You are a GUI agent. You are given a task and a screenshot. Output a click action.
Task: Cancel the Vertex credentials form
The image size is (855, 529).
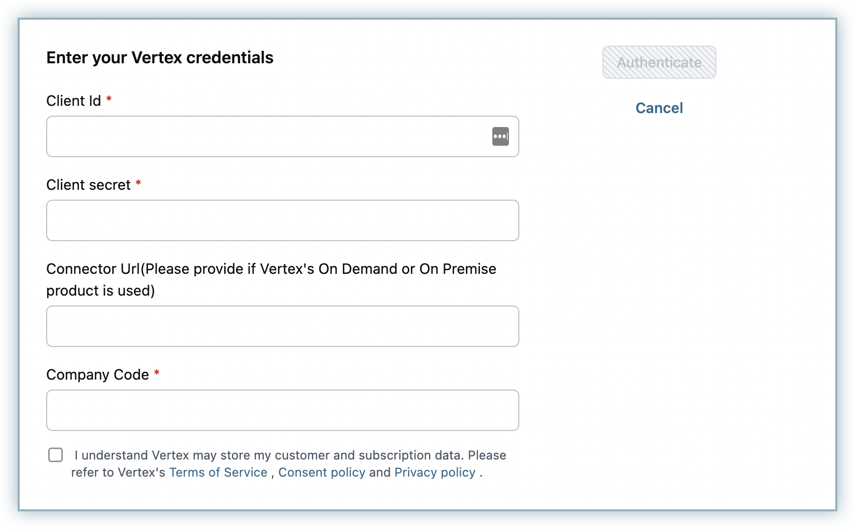[659, 108]
